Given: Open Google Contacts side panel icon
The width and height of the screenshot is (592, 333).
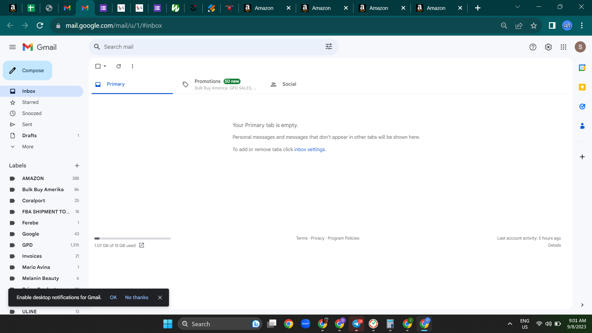Looking at the screenshot, I should (x=582, y=126).
